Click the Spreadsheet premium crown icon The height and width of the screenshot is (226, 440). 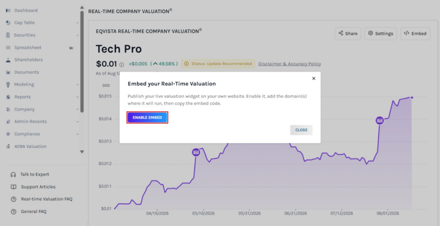pyautogui.click(x=71, y=48)
